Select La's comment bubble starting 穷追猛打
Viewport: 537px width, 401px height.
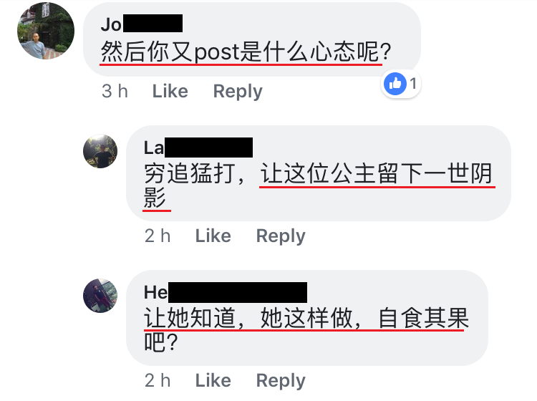tap(319, 173)
